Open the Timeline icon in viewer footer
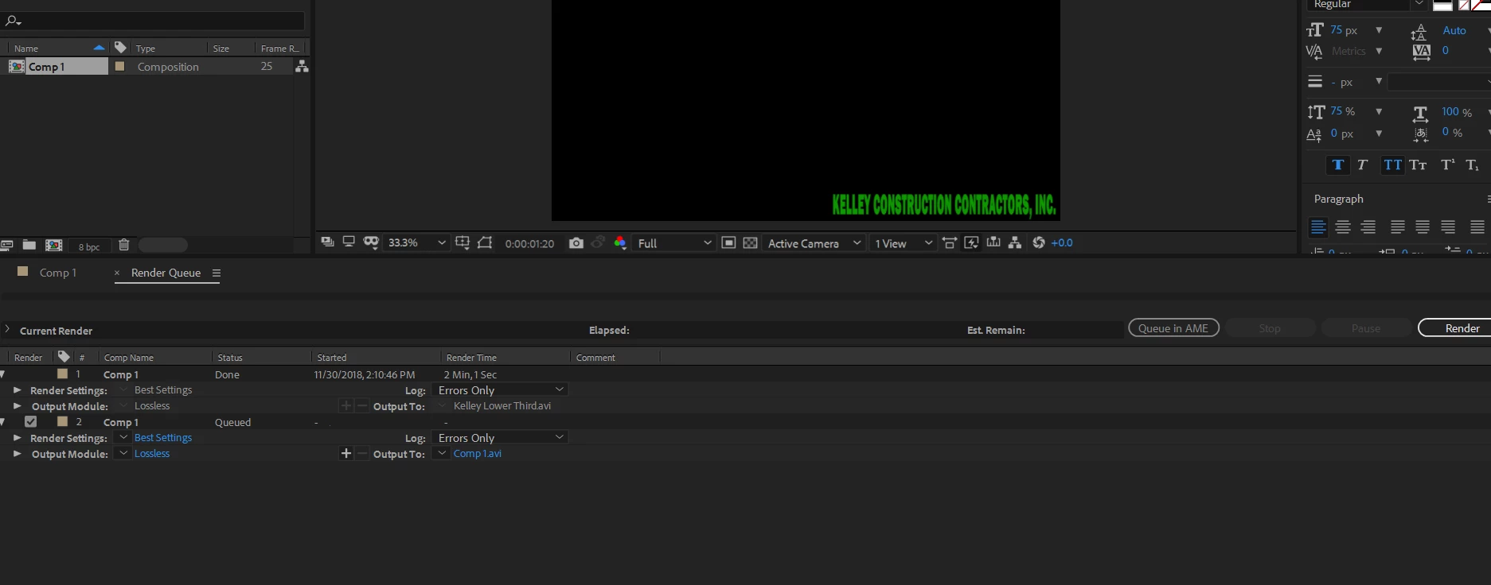 [x=993, y=242]
